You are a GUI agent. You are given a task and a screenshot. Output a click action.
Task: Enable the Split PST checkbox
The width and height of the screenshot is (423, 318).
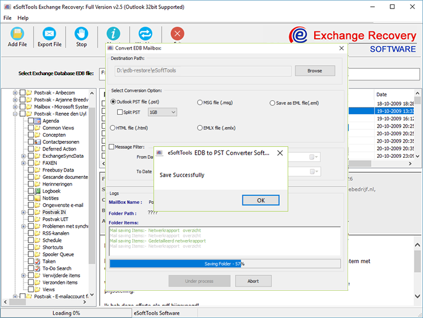(120, 112)
